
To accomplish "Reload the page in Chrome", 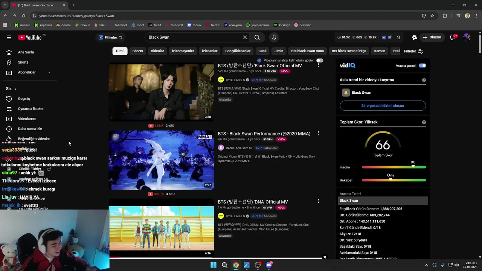I will tap(23, 16).
